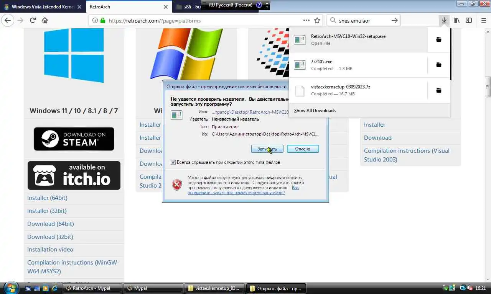Bookmark this page with the star
Viewport: 491px width, 294px height.
pos(317,21)
